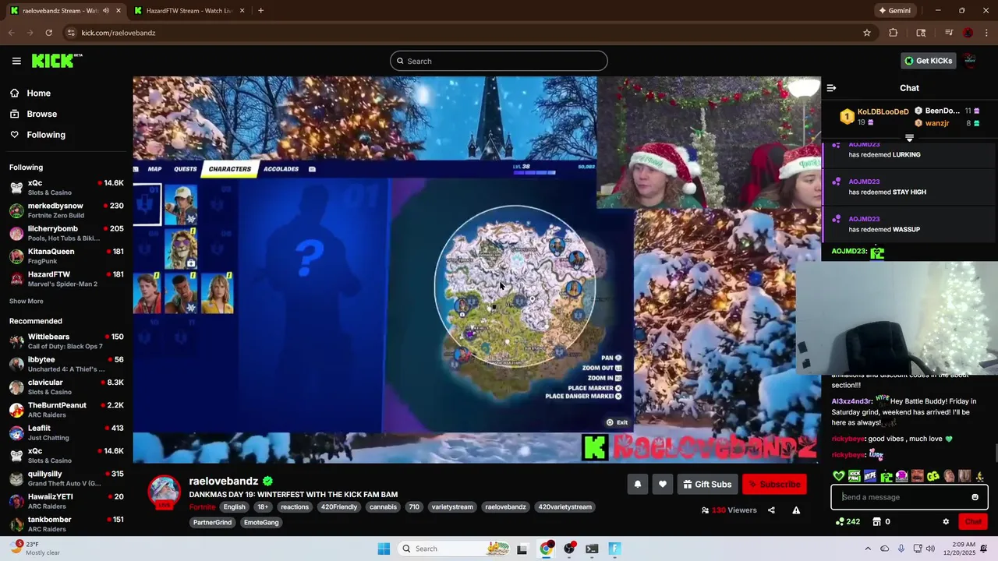Bookmark this page with star icon

(x=866, y=33)
